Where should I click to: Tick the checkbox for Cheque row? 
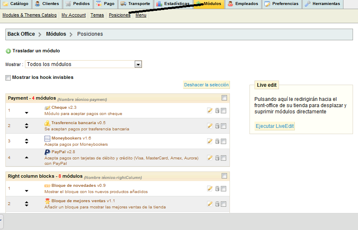tap(224, 110)
